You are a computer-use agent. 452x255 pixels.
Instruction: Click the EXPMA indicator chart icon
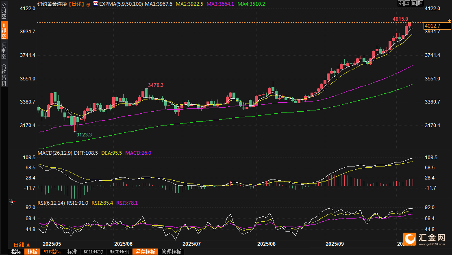point(96,3)
